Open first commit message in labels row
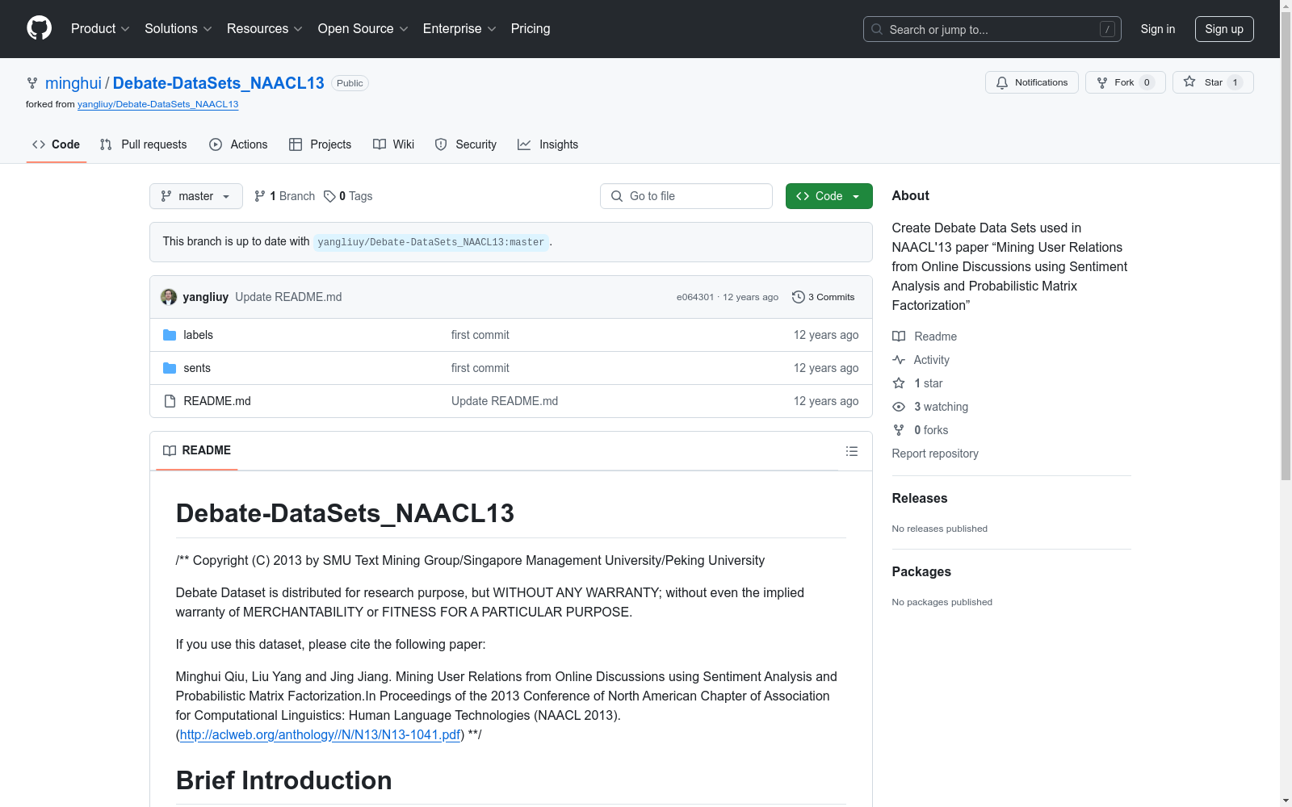Screen dimensions: 1292x807 [x=480, y=335]
